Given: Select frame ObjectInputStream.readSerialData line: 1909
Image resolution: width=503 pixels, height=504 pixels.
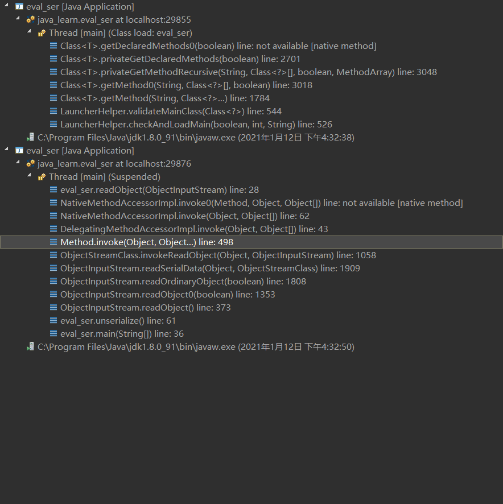Looking at the screenshot, I should (x=210, y=268).
